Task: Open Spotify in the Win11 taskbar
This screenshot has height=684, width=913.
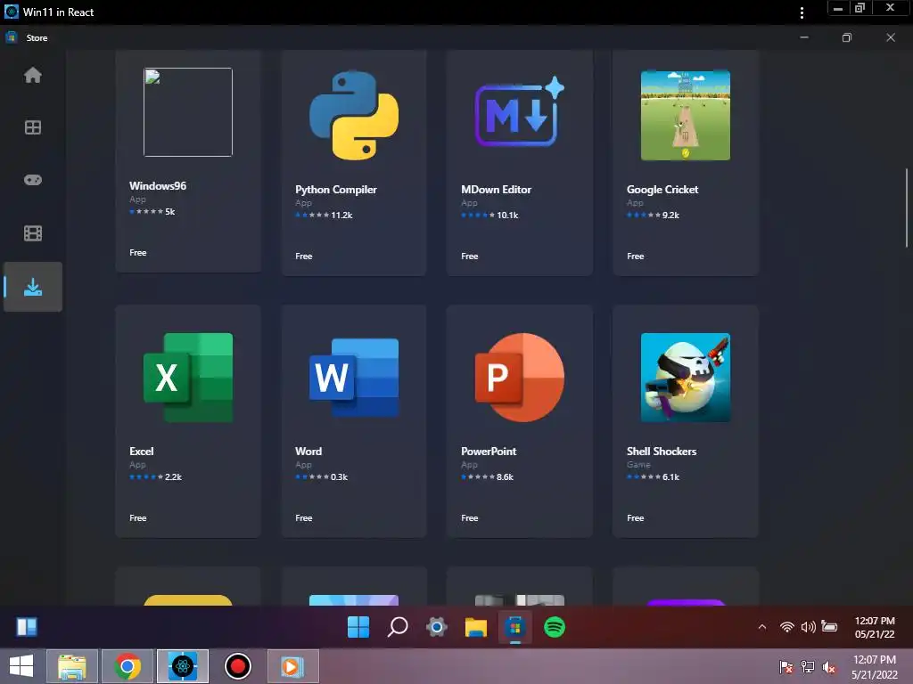Action: tap(555, 627)
